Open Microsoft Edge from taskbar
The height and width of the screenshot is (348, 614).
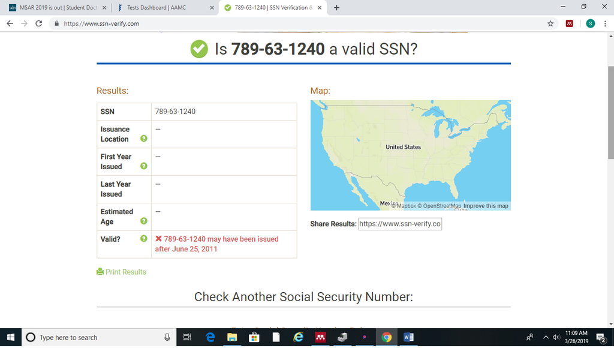pos(210,337)
